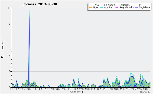The height and width of the screenshot is (94, 153).
Task: Click the y-axis value '7'
Action: 10,40
